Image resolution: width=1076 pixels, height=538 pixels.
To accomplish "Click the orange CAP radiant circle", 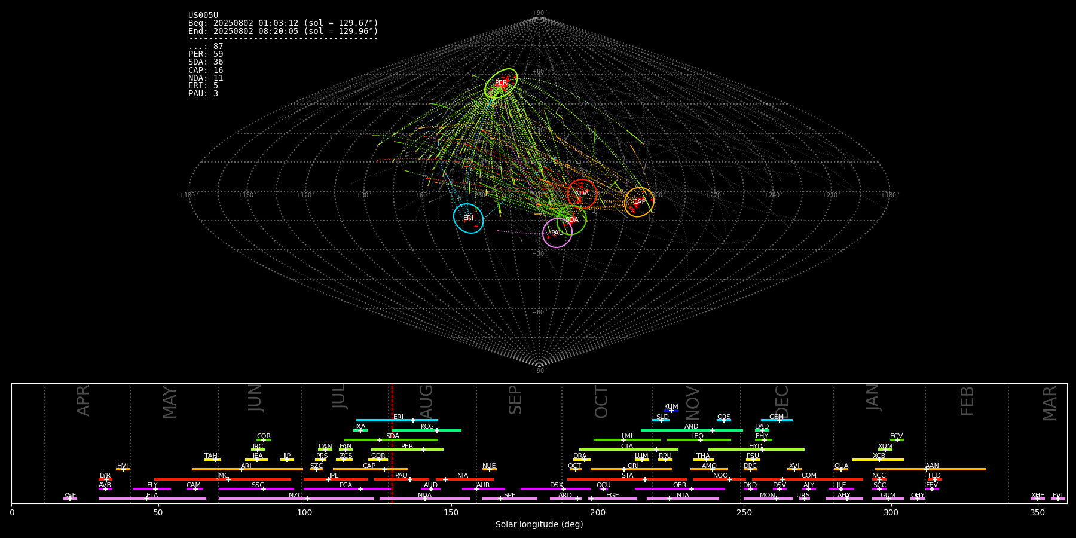I will pyautogui.click(x=639, y=202).
